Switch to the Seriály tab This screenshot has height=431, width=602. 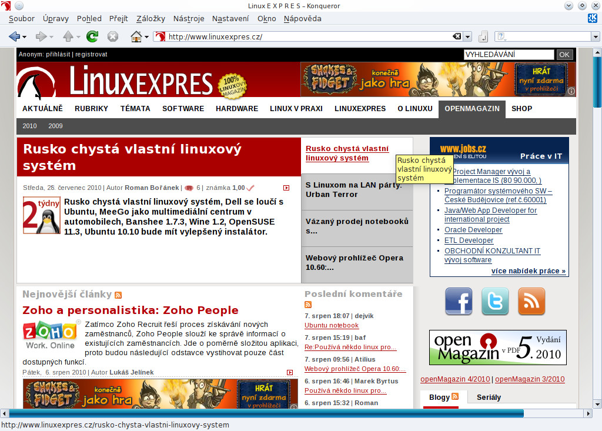[x=489, y=397]
